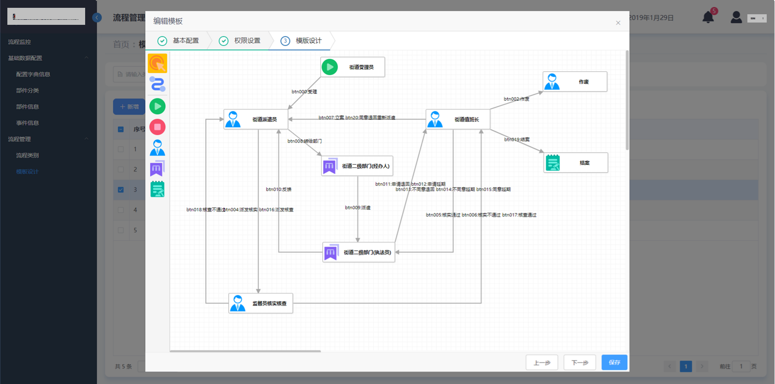The height and width of the screenshot is (384, 775).
Task: Uncheck the checkbox for row 3
Action: pos(121,189)
